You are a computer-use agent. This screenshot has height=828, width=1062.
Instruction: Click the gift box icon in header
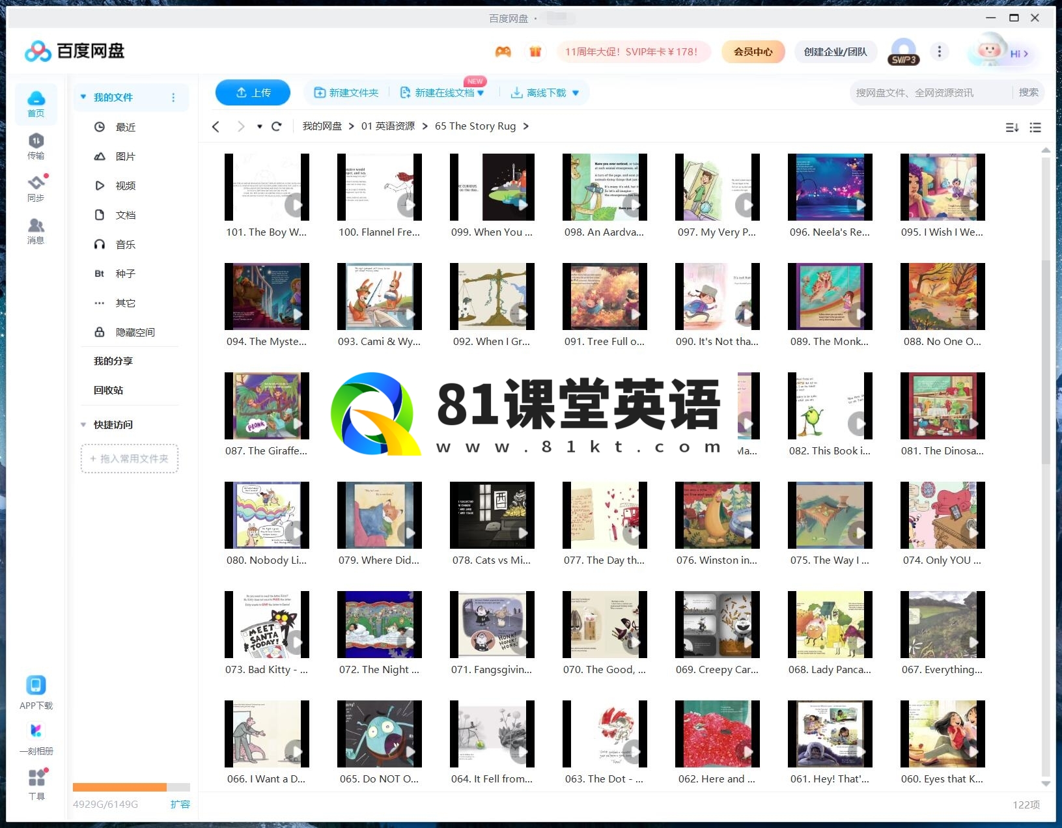coord(535,51)
